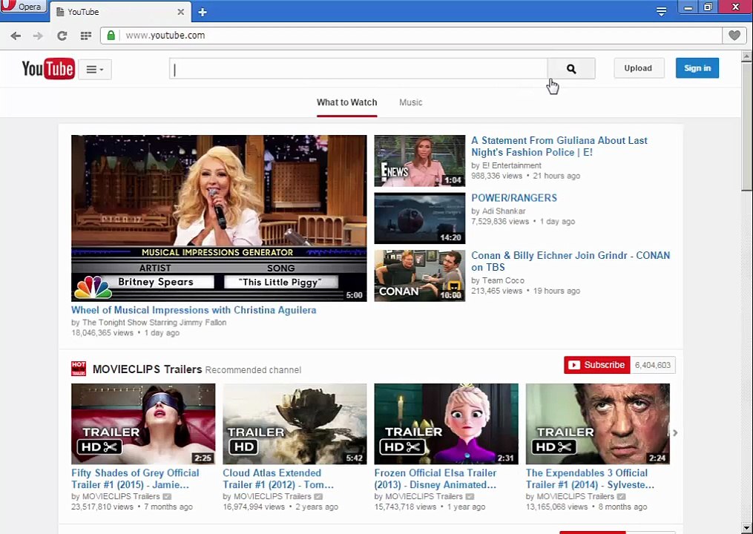Open the YouTube guide hamburger menu

[x=95, y=69]
